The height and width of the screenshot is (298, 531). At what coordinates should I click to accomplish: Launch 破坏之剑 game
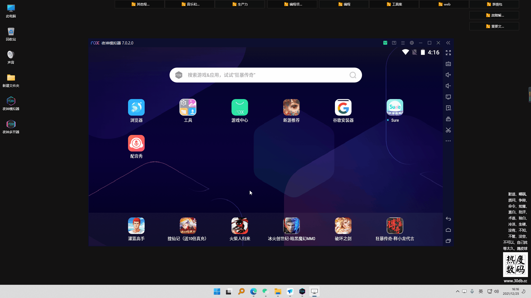(343, 226)
